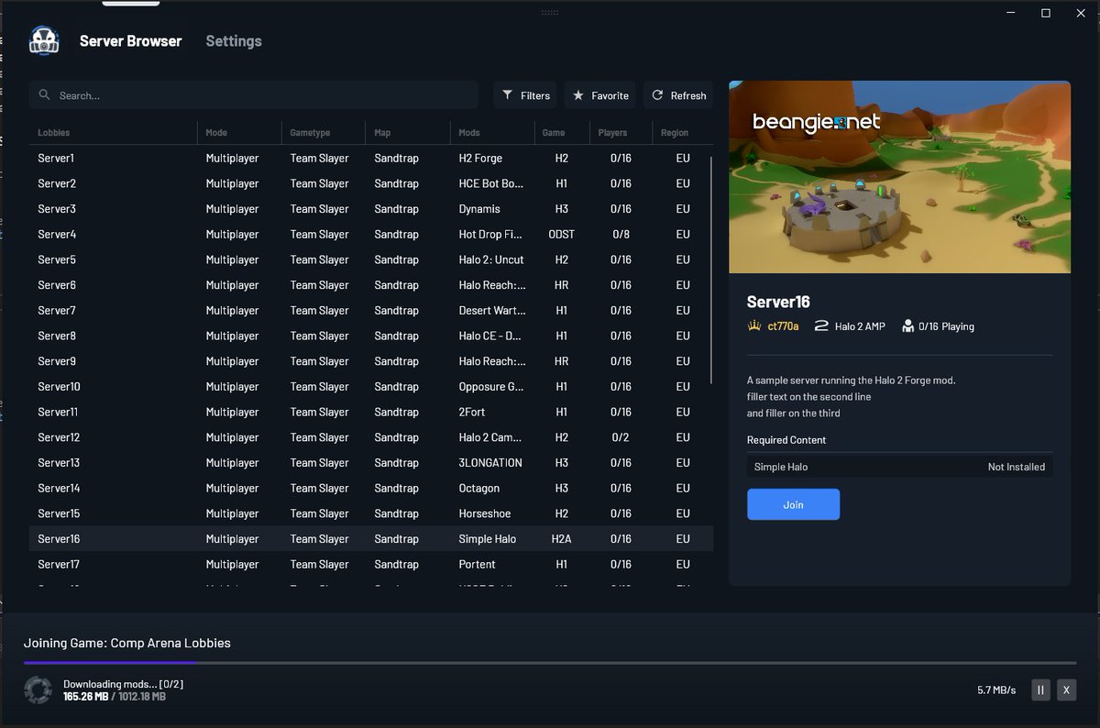Click the spinning download status icon

pos(38,690)
